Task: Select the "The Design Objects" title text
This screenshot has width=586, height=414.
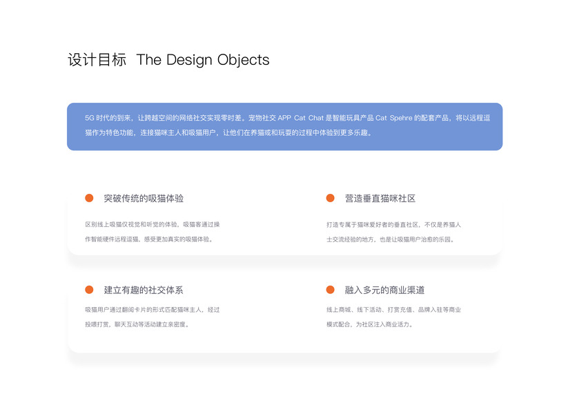Action: (203, 60)
